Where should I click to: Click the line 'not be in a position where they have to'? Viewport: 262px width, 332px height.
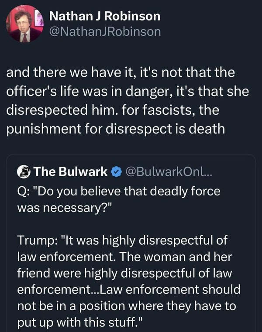127,306
